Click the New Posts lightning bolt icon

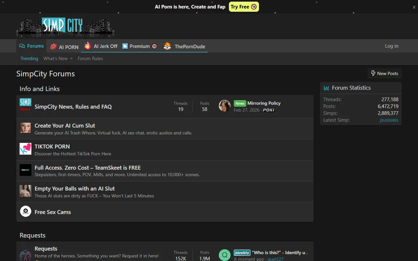tap(373, 73)
